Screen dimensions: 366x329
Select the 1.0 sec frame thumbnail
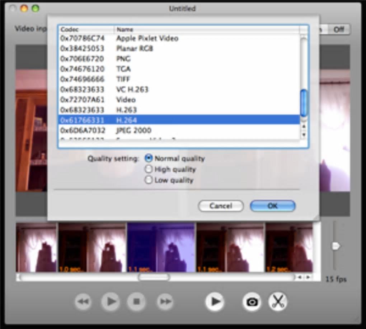[92, 248]
